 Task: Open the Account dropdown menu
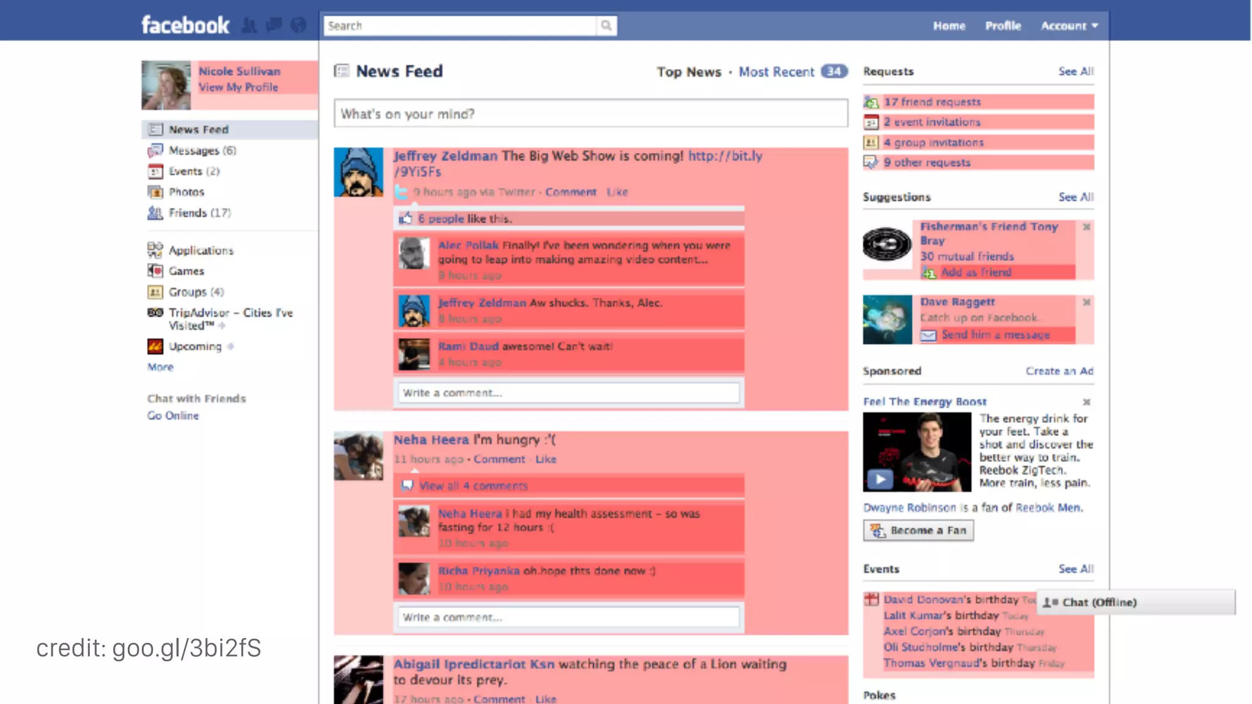click(1070, 26)
